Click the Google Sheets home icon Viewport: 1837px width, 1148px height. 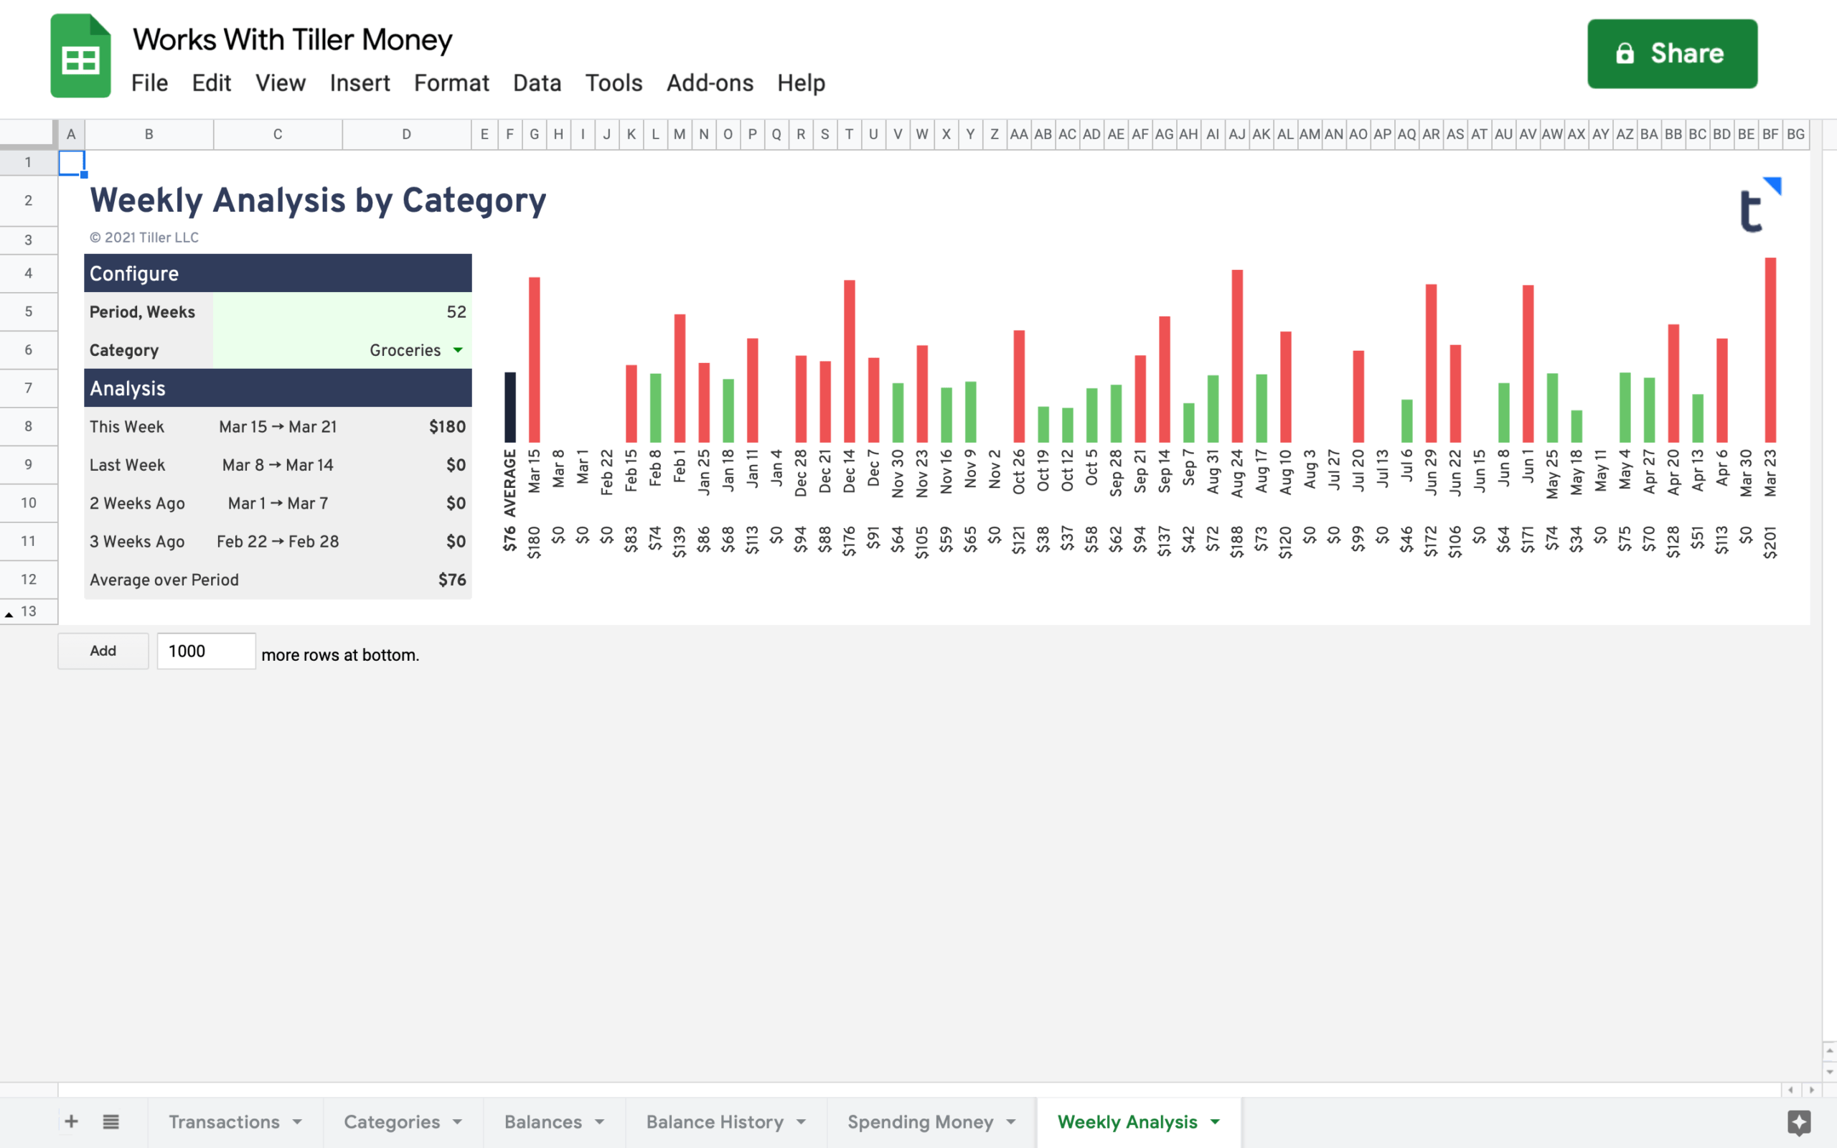coord(80,55)
